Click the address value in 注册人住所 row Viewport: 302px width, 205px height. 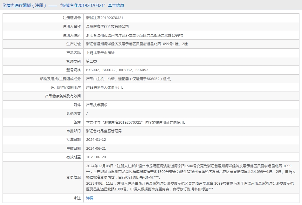[134, 35]
